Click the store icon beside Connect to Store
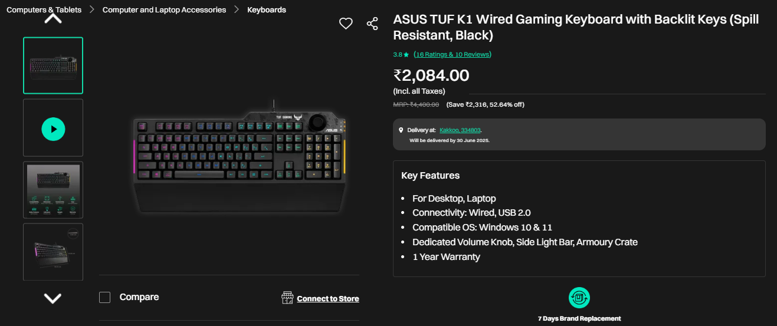This screenshot has width=777, height=326. pyautogui.click(x=287, y=298)
